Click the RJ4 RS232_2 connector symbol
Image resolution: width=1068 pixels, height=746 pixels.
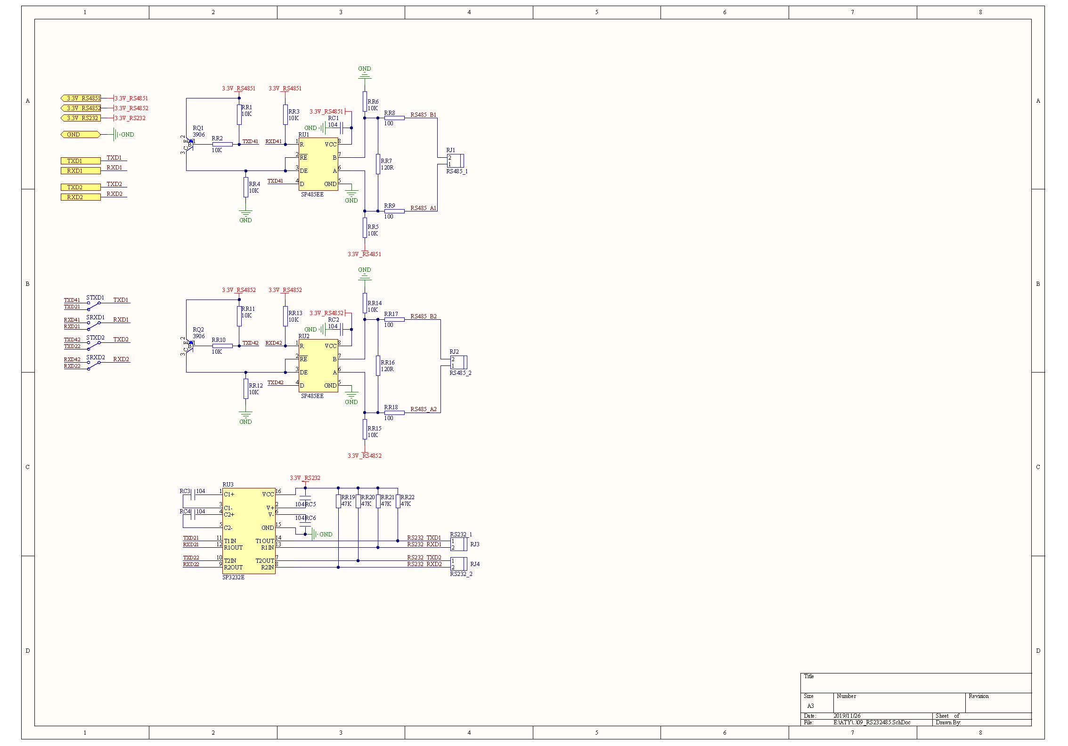(x=459, y=564)
